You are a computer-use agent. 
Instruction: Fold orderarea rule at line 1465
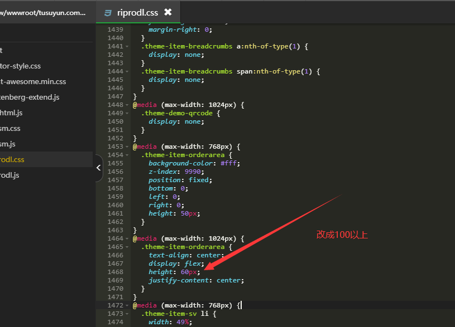pyautogui.click(x=127, y=247)
